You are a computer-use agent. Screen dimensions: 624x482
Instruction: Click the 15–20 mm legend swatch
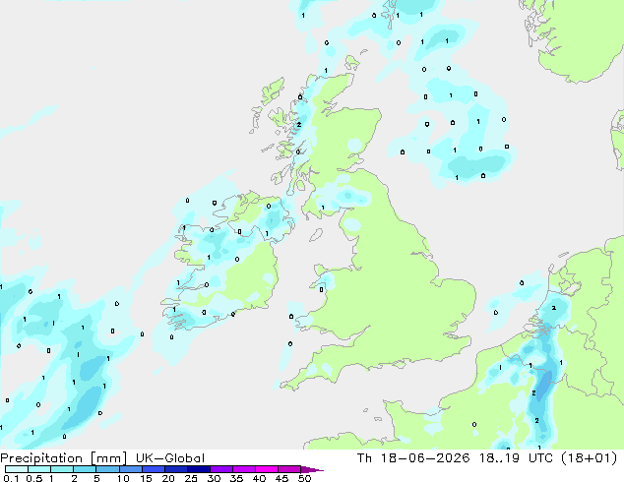click(x=153, y=469)
